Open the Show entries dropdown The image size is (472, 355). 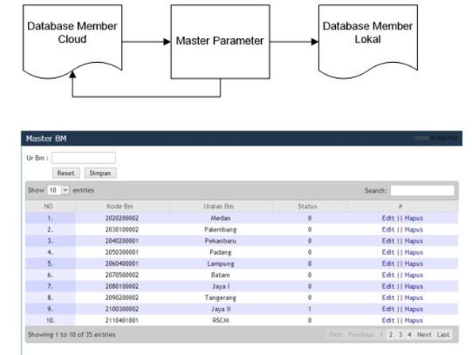[x=58, y=190]
